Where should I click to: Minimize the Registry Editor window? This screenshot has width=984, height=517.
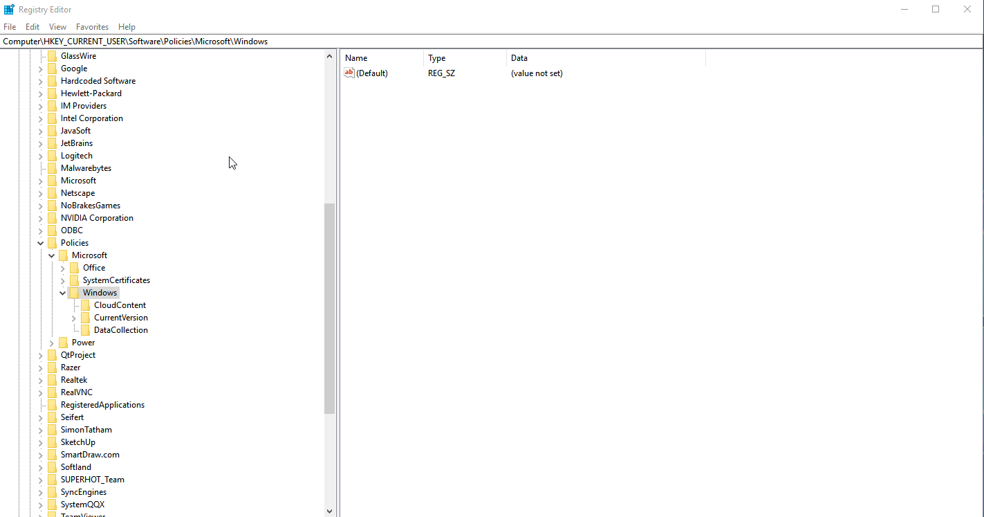click(x=904, y=10)
